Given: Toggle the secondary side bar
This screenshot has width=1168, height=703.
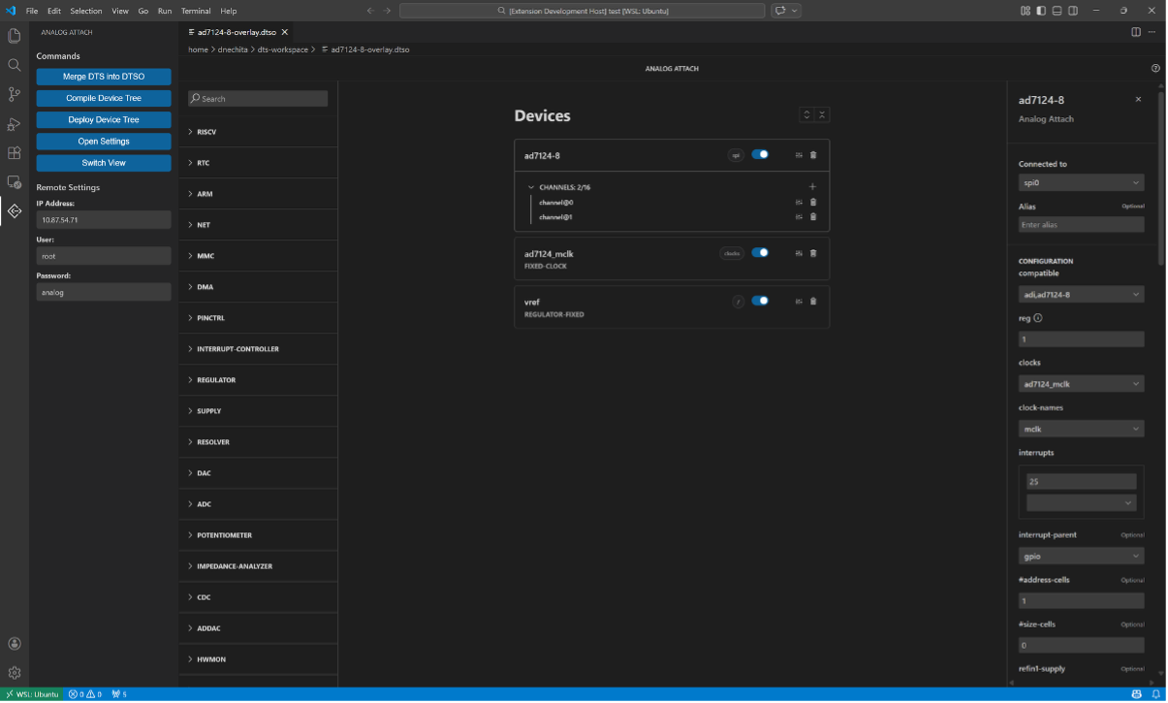Looking at the screenshot, I should point(1072,11).
